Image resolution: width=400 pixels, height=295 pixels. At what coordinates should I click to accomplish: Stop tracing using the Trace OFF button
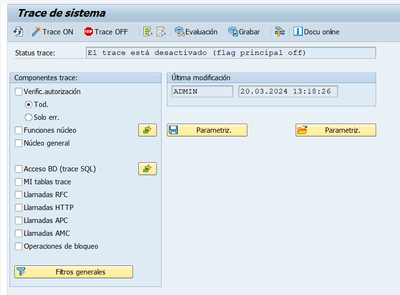pos(106,32)
